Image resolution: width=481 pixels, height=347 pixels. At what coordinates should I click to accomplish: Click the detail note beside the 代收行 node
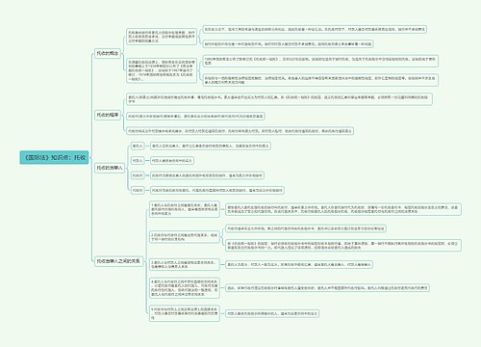[x=217, y=190]
